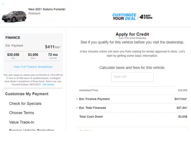Click the Customize Your Deal logo
The width and height of the screenshot is (191, 143).
(x=124, y=17)
